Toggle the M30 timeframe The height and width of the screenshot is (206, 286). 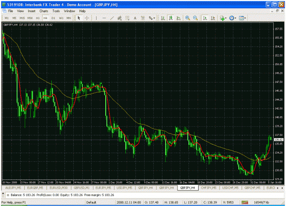coord(30,18)
